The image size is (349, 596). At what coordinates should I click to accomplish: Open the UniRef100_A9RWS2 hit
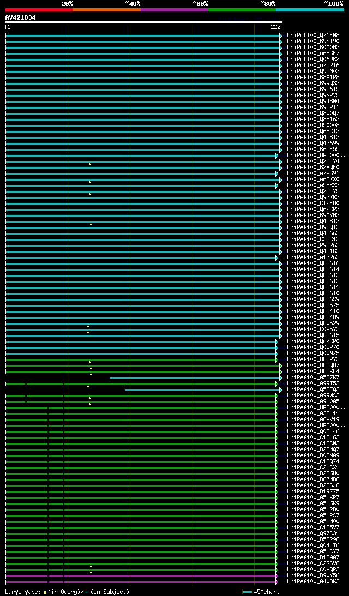(313, 395)
